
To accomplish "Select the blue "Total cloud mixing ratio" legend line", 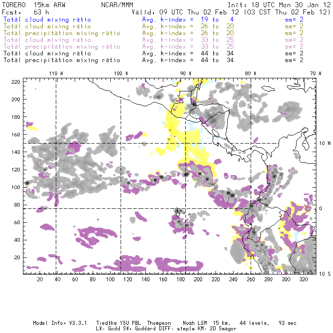I will tap(47, 20).
